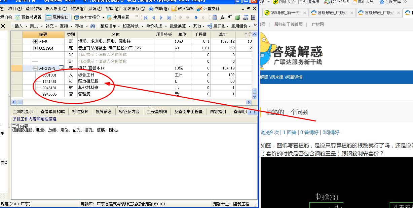This screenshot has width=413, height=208.
Task: Click the ellipsis button beside A4-215-5
Action: click(61, 68)
